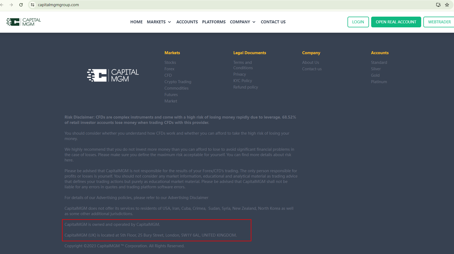Click the browser forward arrow
Screen dimensions: 454x254
[x=11, y=5]
